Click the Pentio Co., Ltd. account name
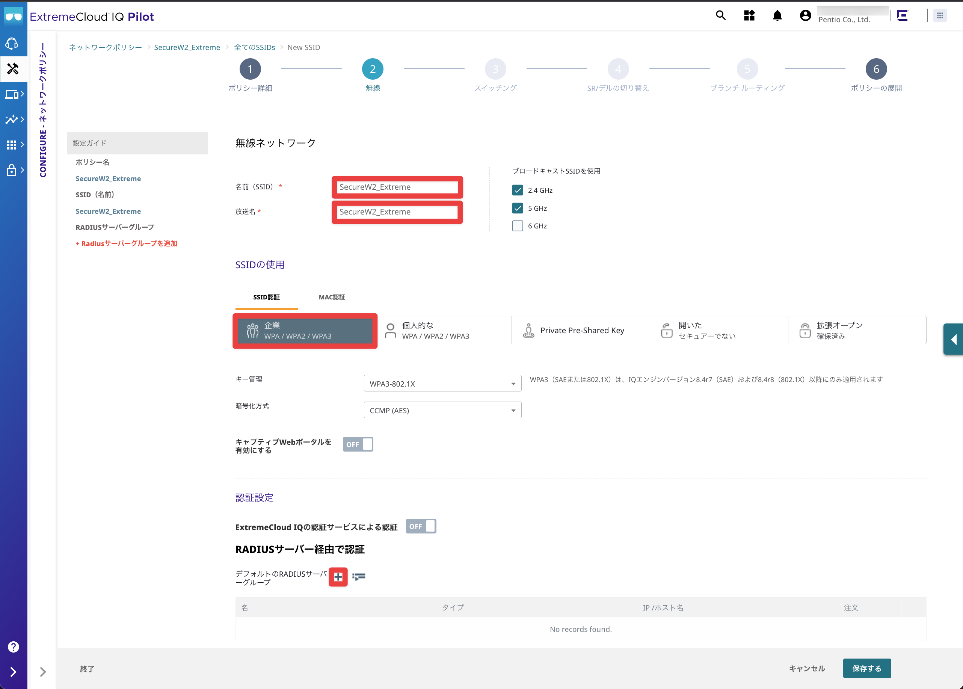Screen dimensions: 963x689 coord(844,20)
